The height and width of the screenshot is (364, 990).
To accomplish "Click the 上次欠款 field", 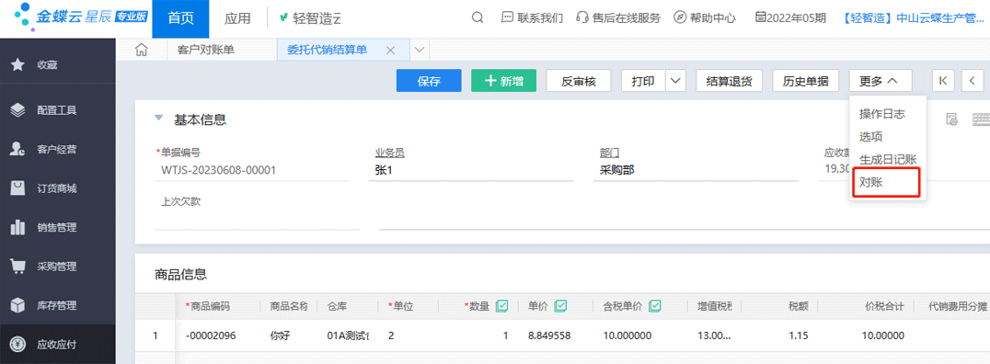I will click(257, 219).
